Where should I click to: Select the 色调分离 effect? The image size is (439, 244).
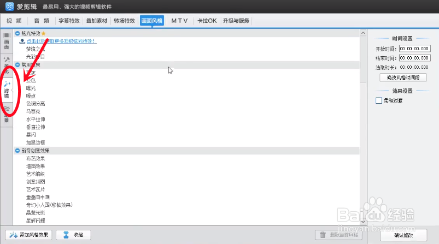(x=36, y=104)
